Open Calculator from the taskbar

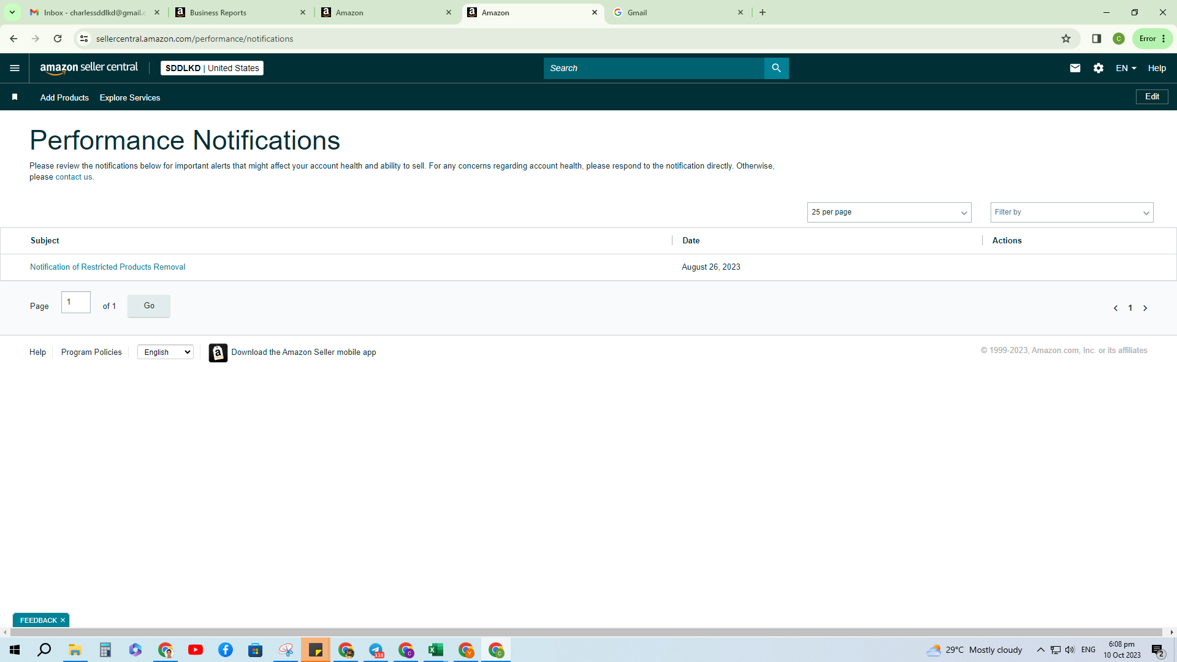pos(105,650)
